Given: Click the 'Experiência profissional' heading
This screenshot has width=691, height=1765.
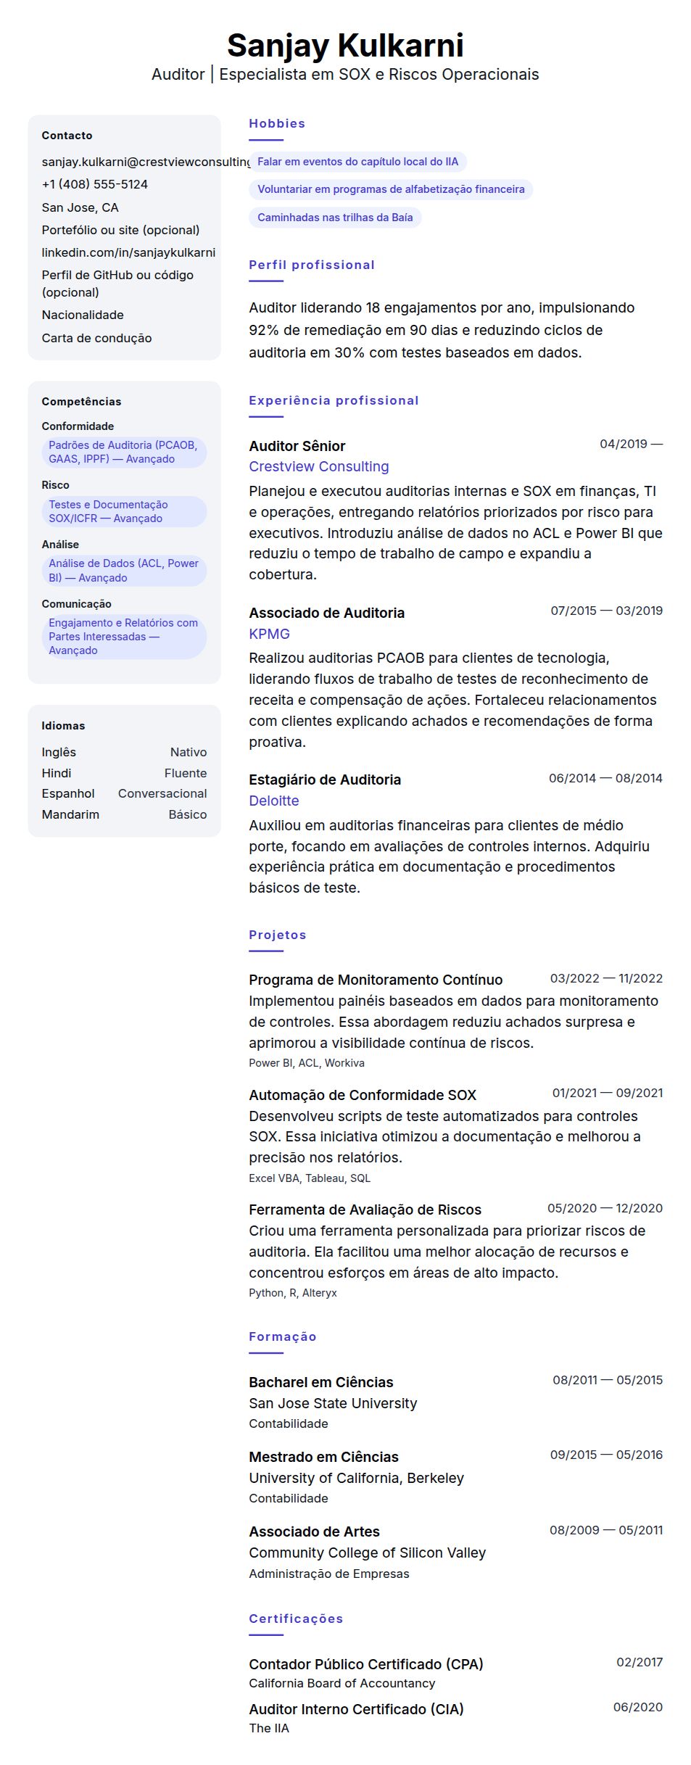Looking at the screenshot, I should coord(334,400).
